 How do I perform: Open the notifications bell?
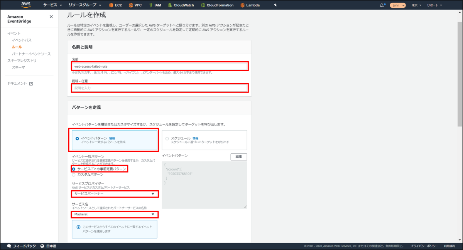pyautogui.click(x=382, y=5)
